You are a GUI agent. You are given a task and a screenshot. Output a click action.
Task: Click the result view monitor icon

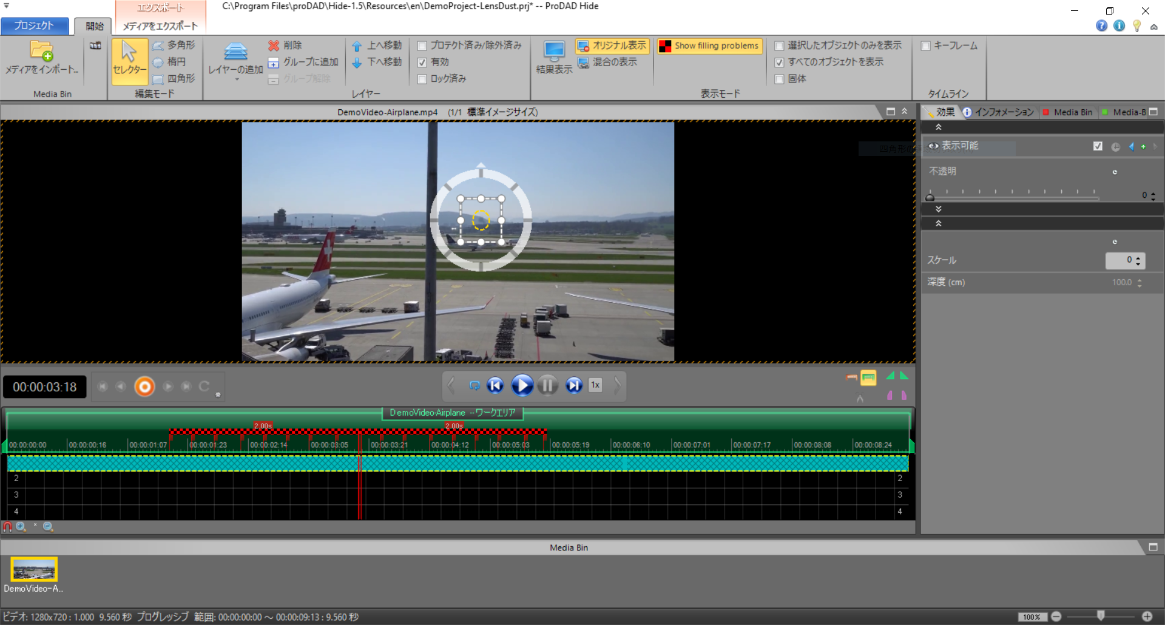click(553, 51)
